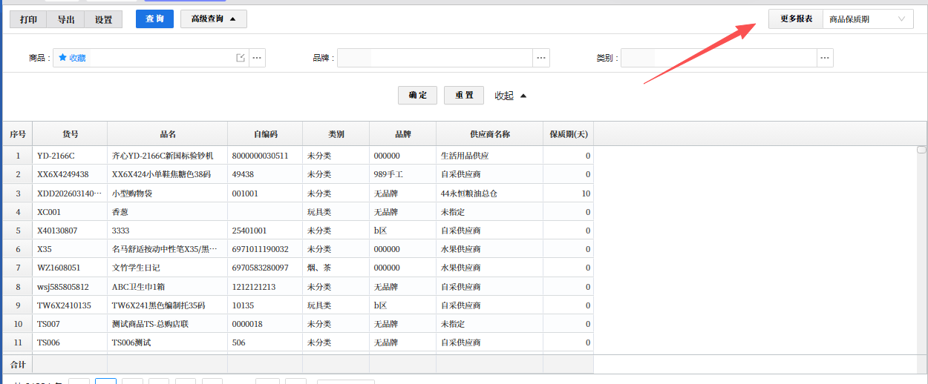This screenshot has width=928, height=384.
Task: Select the cell TW6X2410135
Action: coord(71,305)
